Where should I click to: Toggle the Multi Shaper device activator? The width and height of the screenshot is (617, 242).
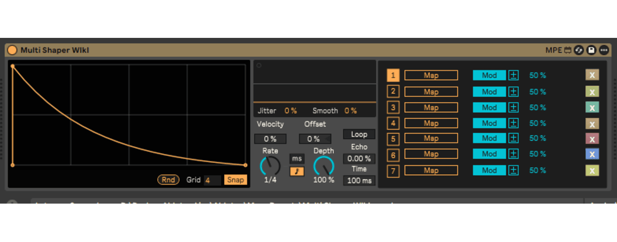click(12, 51)
